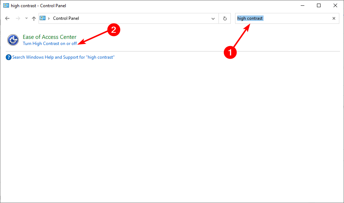Go back using the Back arrow
344x203 pixels.
click(7, 18)
